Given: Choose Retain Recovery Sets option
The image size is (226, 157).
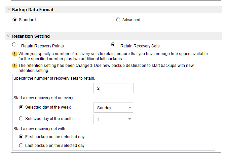Looking at the screenshot, I should point(113,44).
